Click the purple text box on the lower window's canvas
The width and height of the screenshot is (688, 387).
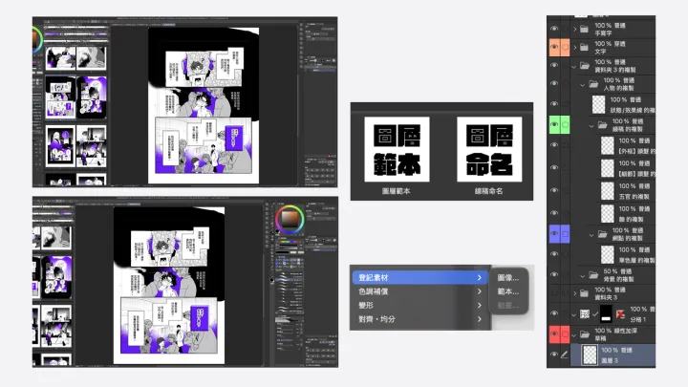(200, 318)
